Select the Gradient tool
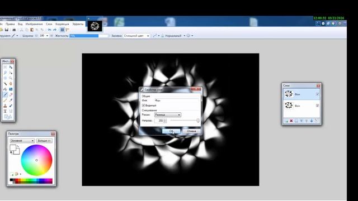The height and width of the screenshot is (201, 358). click(x=11, y=89)
